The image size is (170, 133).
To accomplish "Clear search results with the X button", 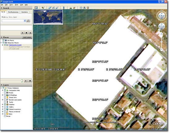I will pos(30,33).
